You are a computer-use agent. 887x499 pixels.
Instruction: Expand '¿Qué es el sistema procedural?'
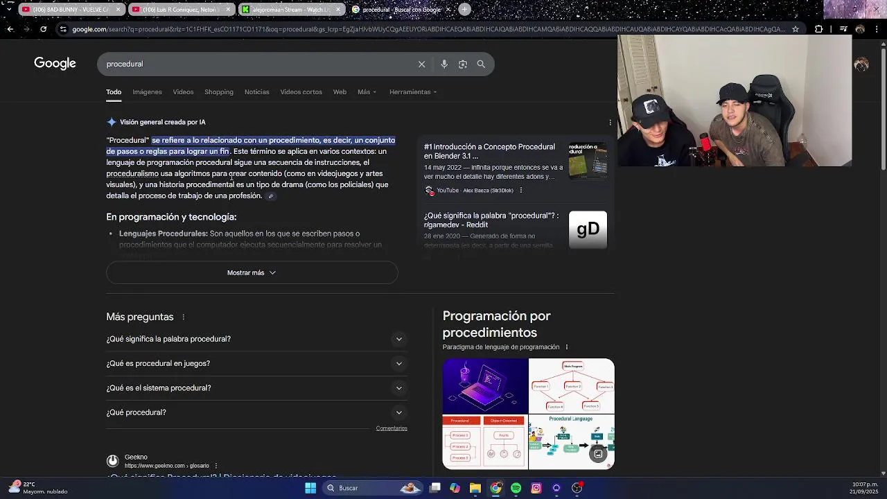pos(256,388)
